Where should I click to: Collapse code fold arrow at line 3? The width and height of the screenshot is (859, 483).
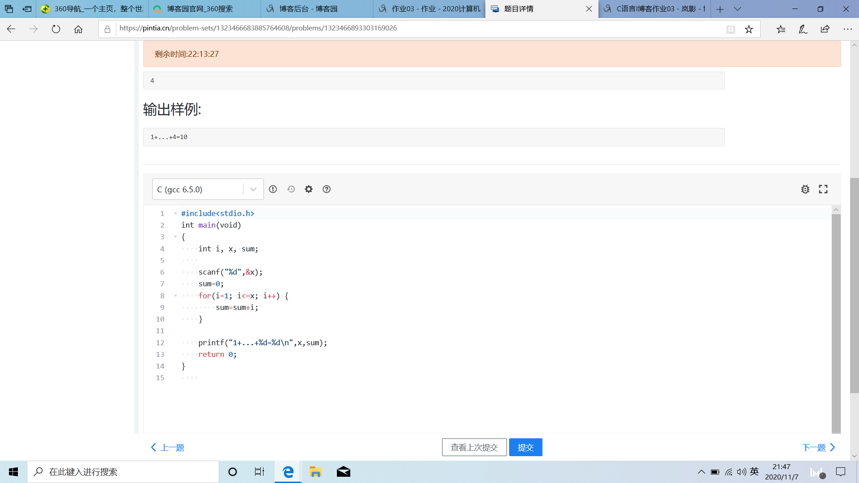tap(175, 237)
